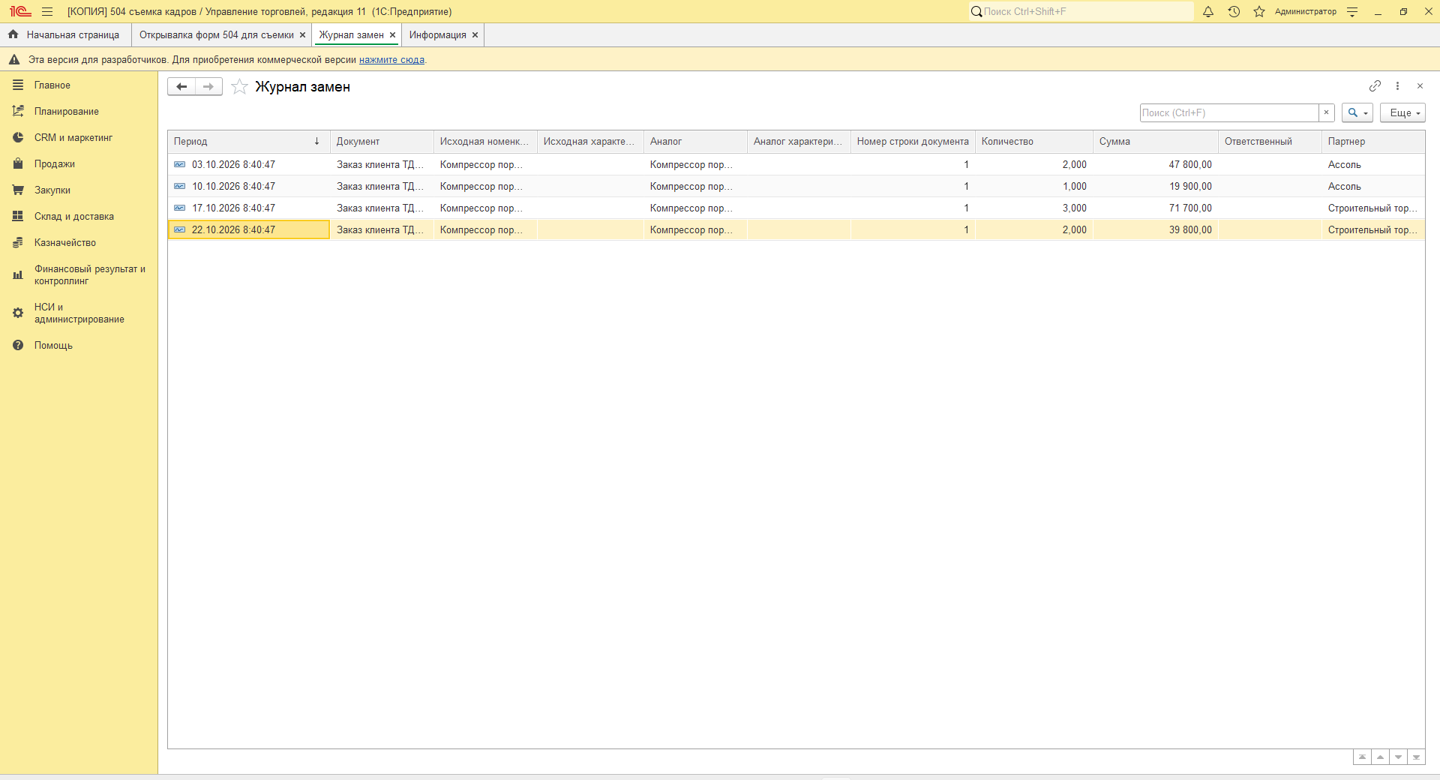
Task: Open favorites star in title bar
Action: (x=1259, y=11)
